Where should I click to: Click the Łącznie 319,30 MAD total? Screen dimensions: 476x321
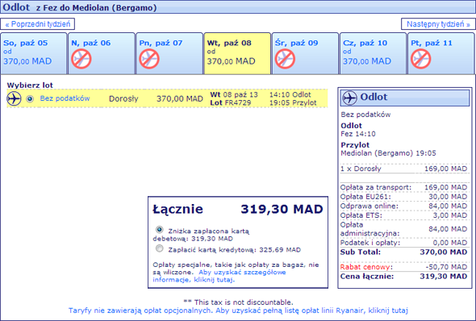tap(238, 209)
